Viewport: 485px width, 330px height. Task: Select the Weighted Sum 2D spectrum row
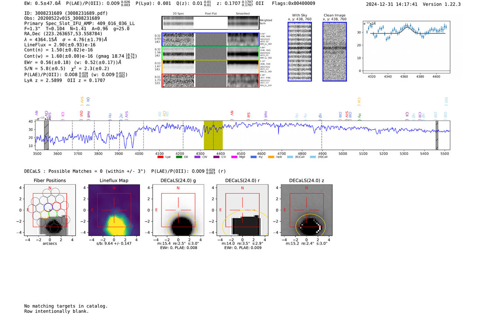210,23
